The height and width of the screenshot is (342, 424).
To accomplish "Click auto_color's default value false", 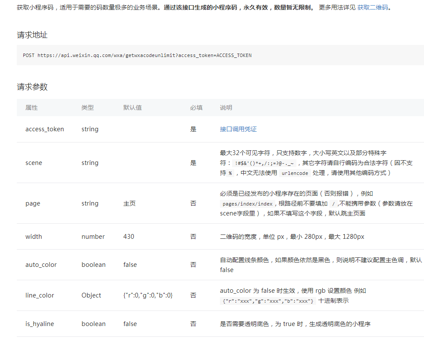I will [130, 265].
